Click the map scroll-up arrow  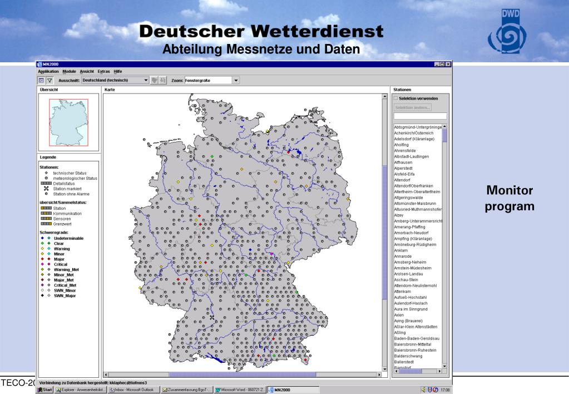(x=385, y=97)
